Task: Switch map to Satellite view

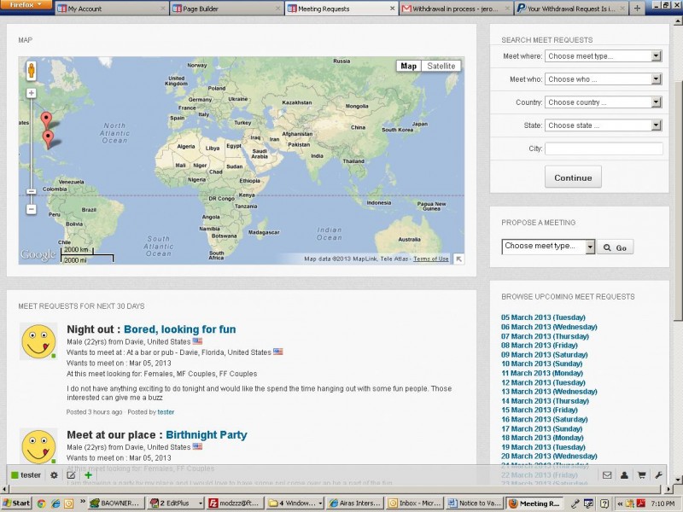Action: coord(441,66)
